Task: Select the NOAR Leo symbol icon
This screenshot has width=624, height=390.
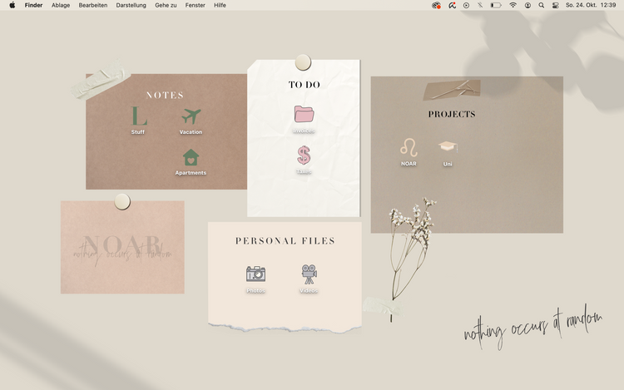Action: click(409, 148)
